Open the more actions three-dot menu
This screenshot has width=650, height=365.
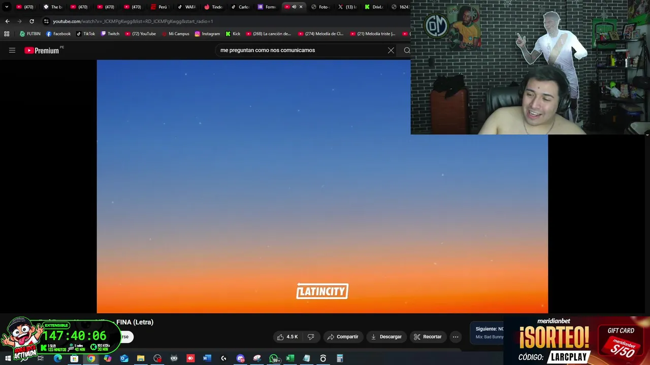point(456,337)
